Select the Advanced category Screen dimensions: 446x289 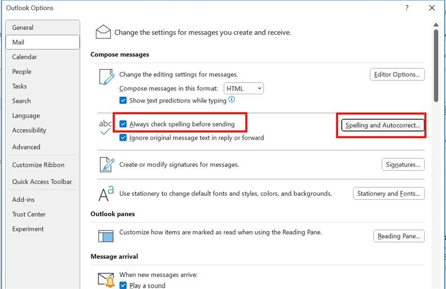coord(43,147)
